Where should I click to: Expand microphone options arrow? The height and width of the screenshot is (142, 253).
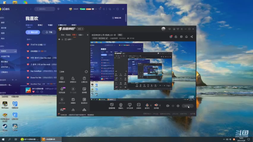point(151,105)
